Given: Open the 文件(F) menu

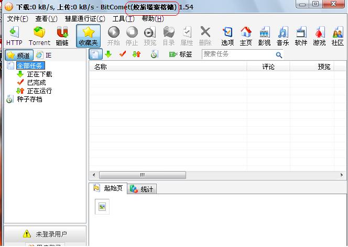Looking at the screenshot, I should coord(17,19).
